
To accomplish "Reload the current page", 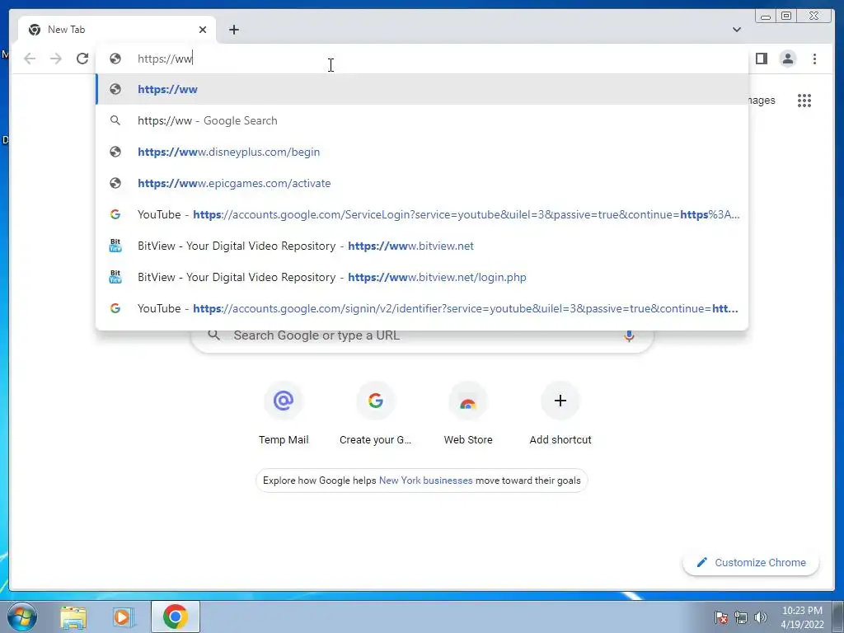I will point(82,59).
